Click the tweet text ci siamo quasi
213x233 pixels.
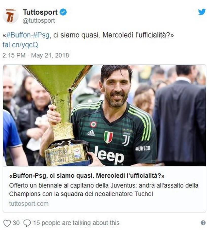tap(76, 35)
